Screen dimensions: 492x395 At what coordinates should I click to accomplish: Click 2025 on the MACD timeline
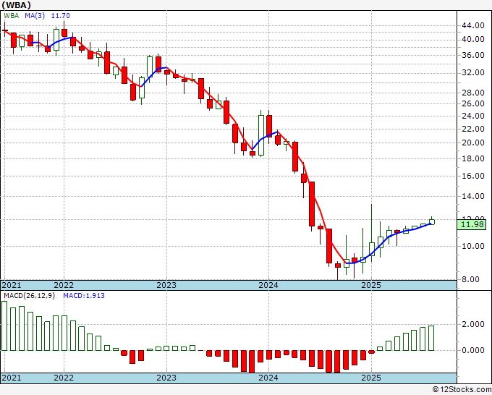(371, 378)
